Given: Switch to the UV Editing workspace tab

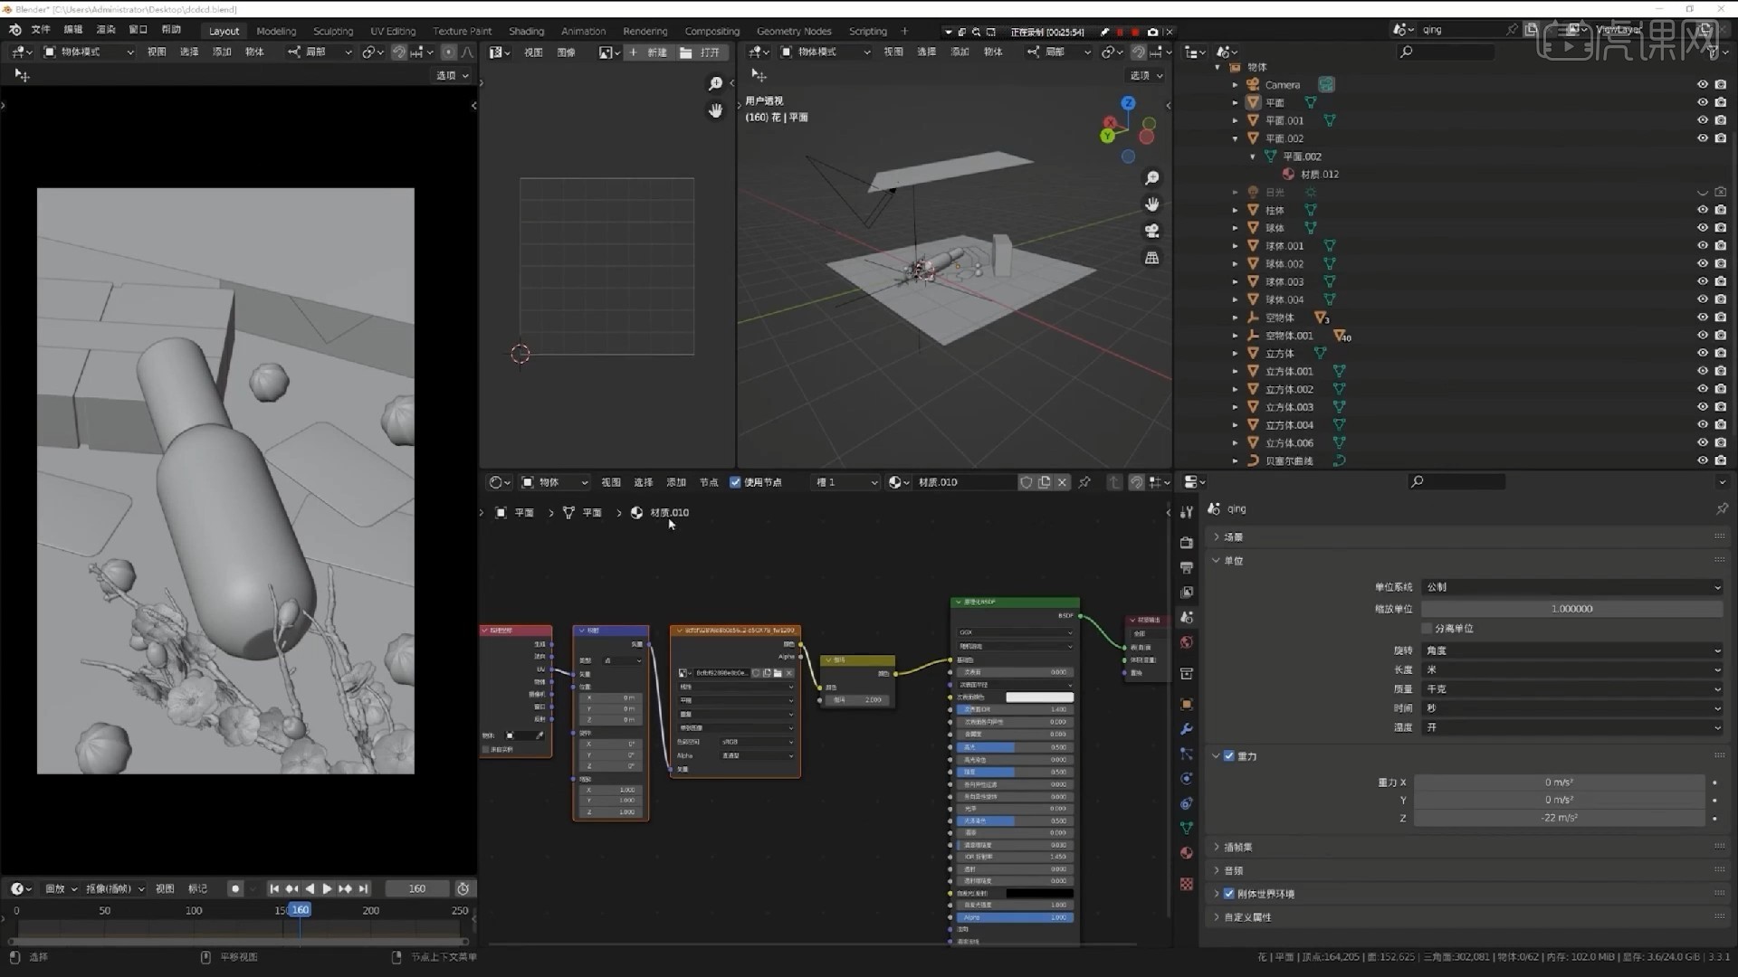Looking at the screenshot, I should point(393,31).
